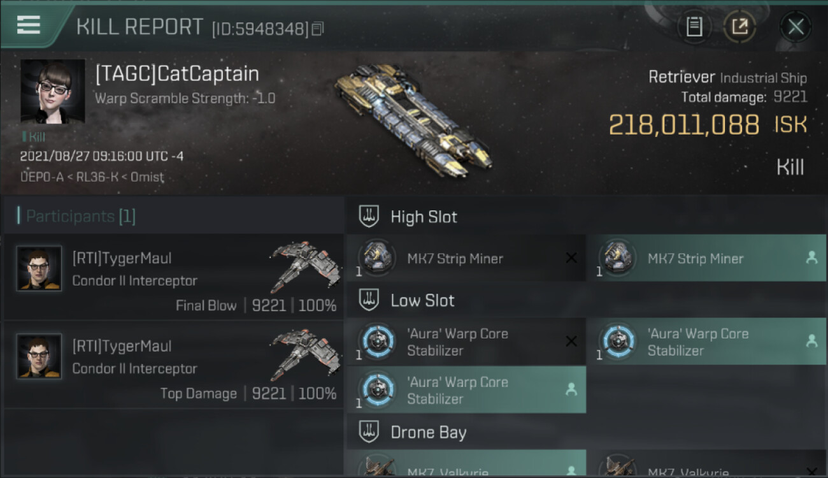The image size is (828, 478).
Task: Select the bottom-left dropped 'Aura' Warp Core Stabilizer
Action: coord(466,390)
